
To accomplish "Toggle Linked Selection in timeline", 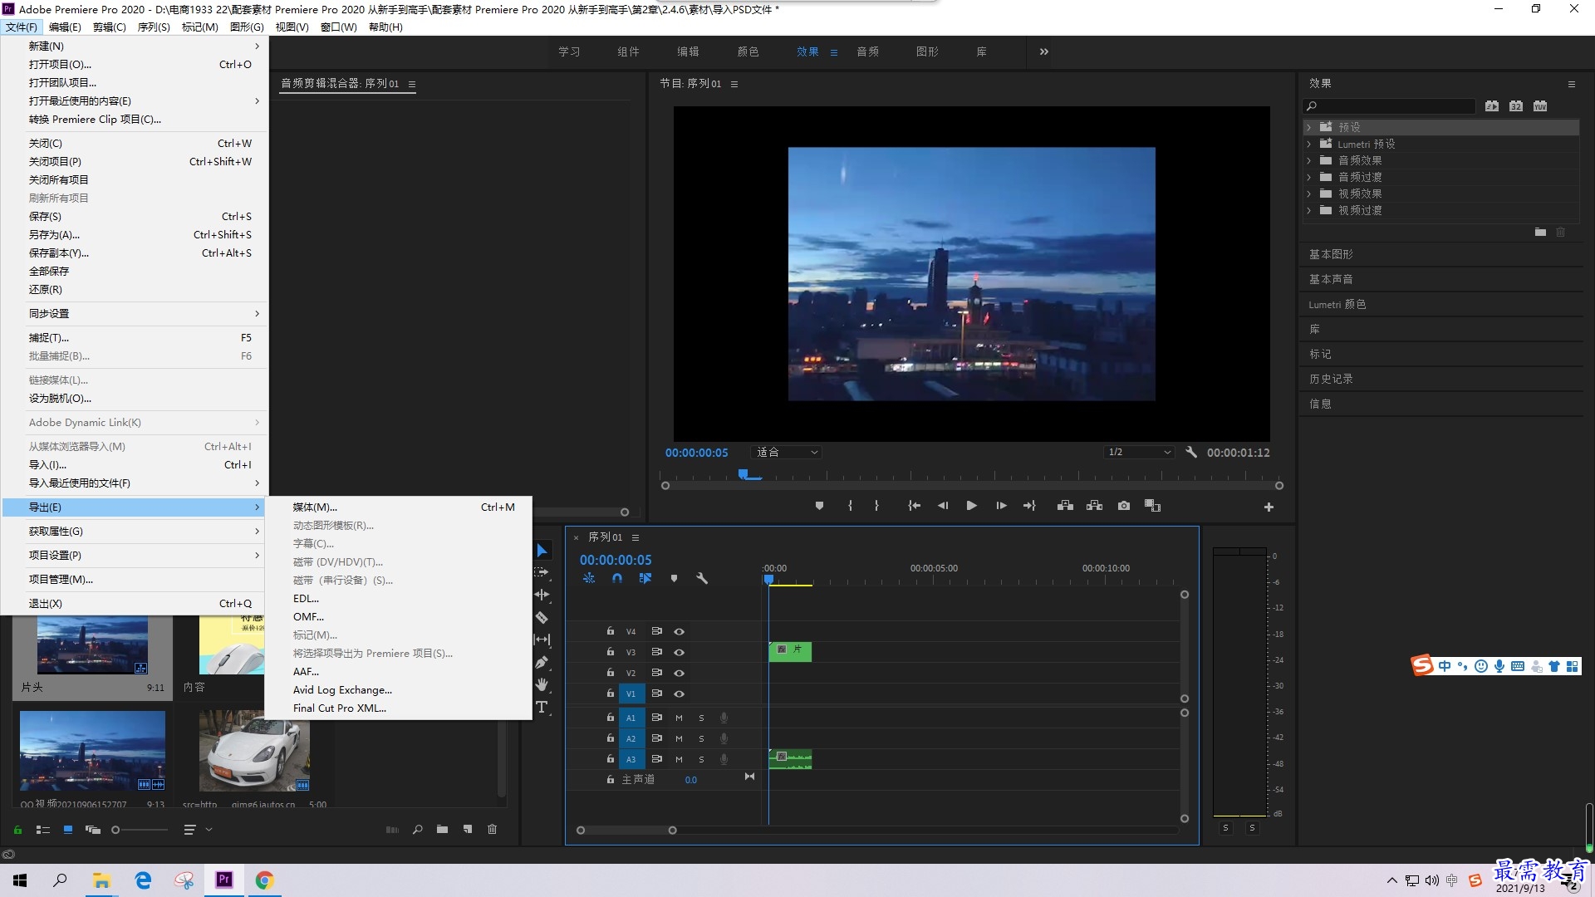I will pyautogui.click(x=645, y=578).
